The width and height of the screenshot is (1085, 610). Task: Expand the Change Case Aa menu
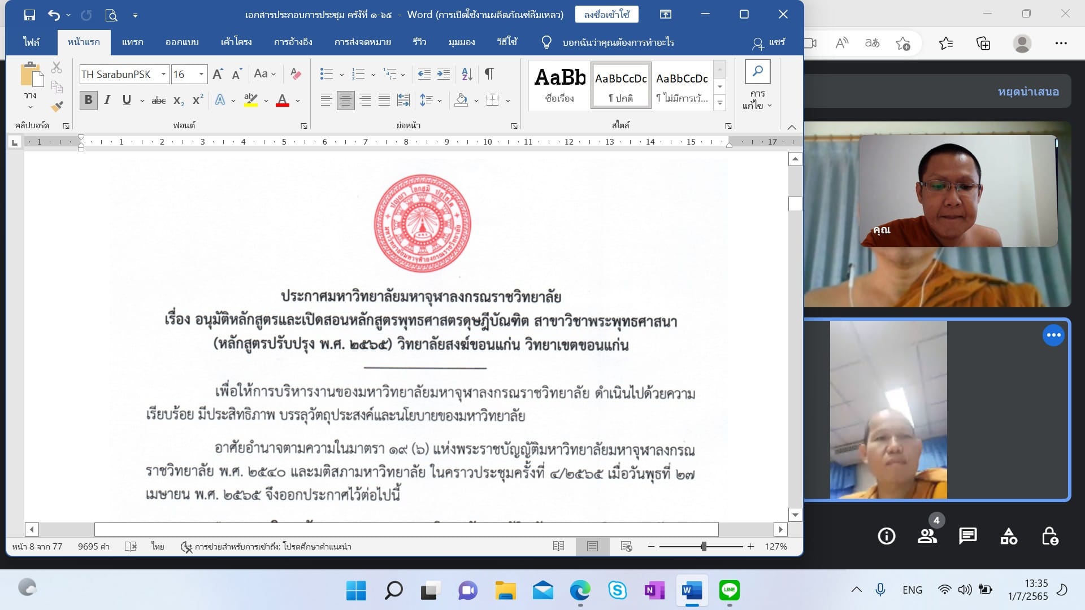[265, 73]
